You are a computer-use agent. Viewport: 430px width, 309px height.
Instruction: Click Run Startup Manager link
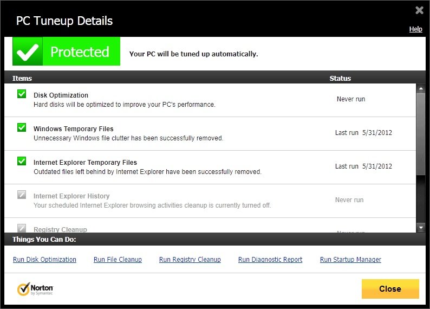pyautogui.click(x=350, y=260)
